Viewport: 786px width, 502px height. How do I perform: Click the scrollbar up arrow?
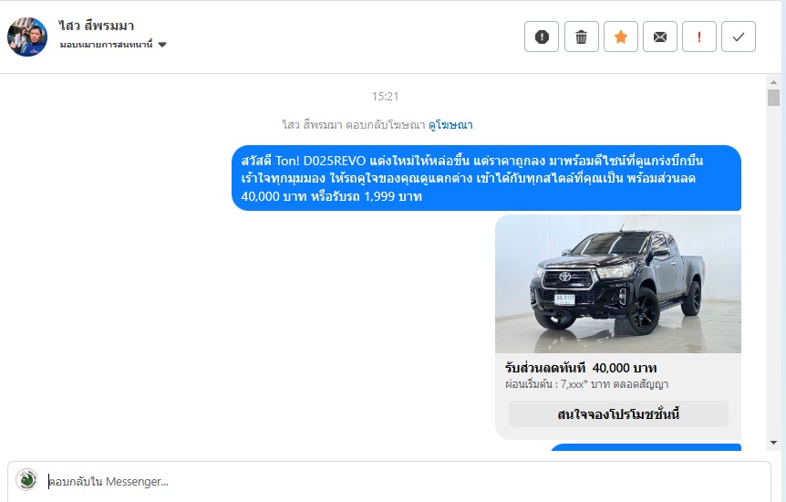pos(773,82)
